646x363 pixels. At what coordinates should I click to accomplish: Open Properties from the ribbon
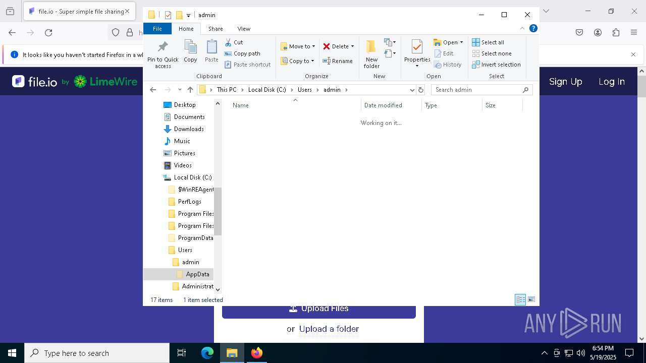tap(417, 54)
